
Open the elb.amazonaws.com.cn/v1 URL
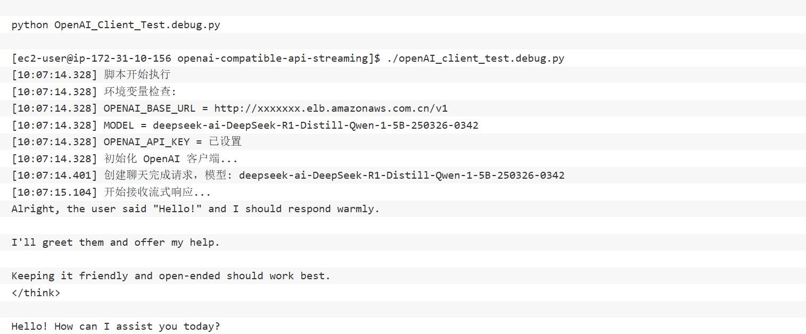[x=331, y=108]
